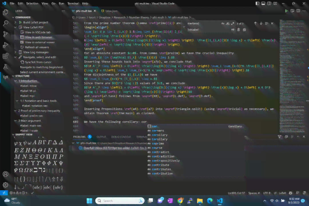The image size is (309, 206).
Task: Collapse the STRUCTURE section
Action: [13, 76]
